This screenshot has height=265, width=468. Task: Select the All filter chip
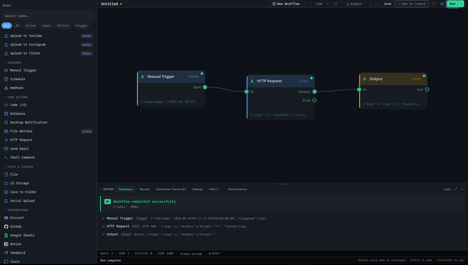coord(7,25)
